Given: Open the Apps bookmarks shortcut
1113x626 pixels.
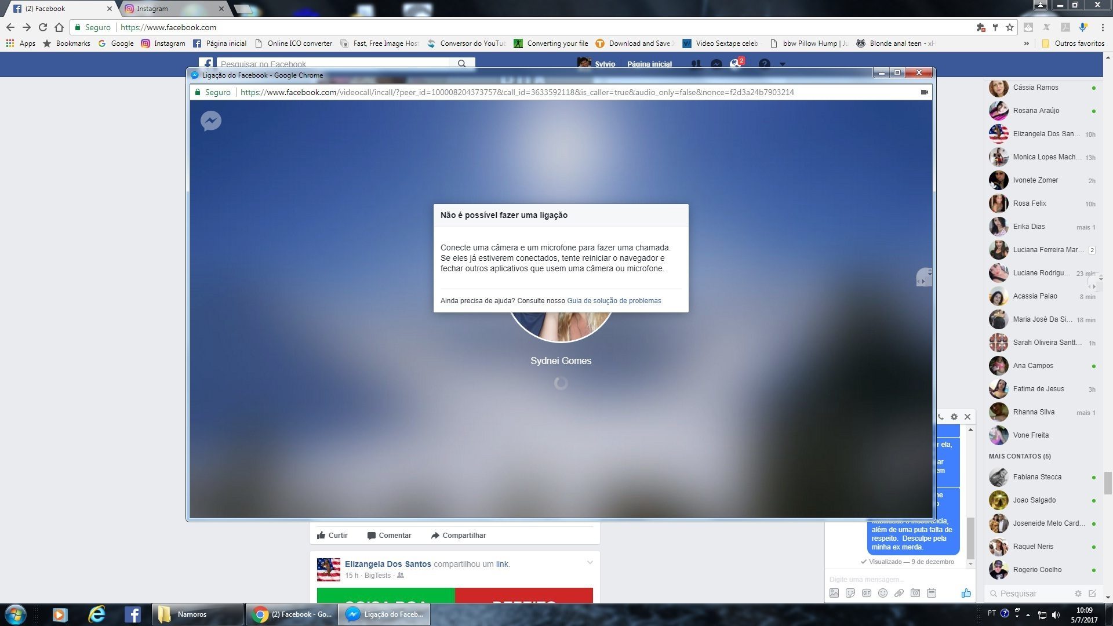Looking at the screenshot, I should pyautogui.click(x=21, y=43).
